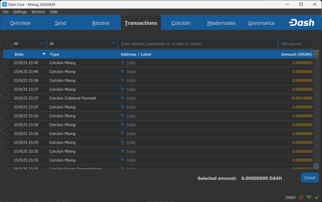
Task: Click the Selected amount label
Action: 217,178
